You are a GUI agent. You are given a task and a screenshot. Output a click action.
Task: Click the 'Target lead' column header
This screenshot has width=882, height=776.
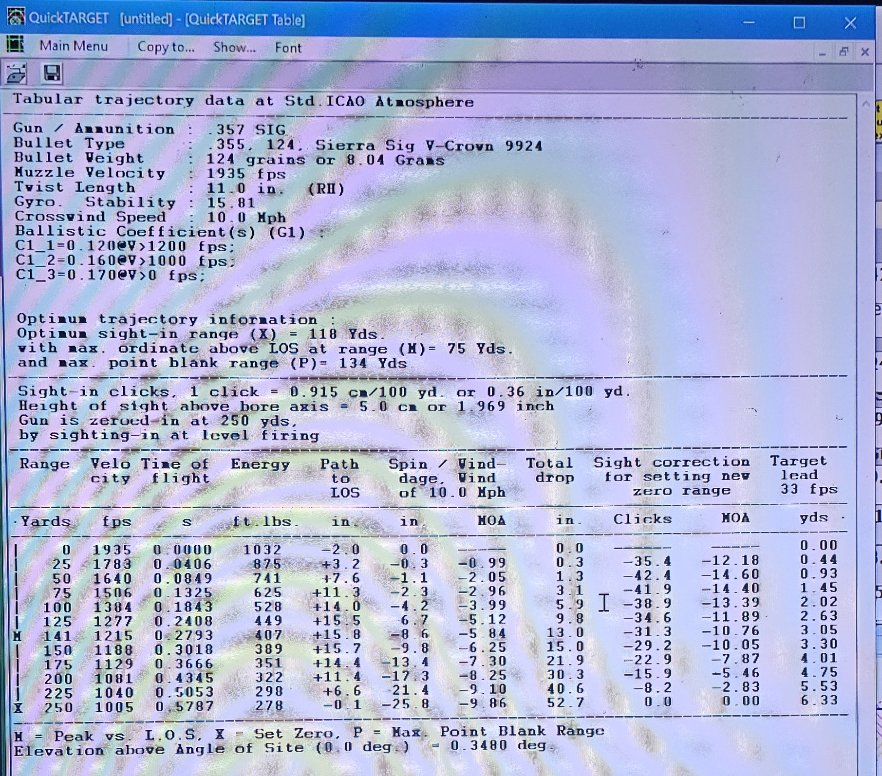[x=799, y=468]
